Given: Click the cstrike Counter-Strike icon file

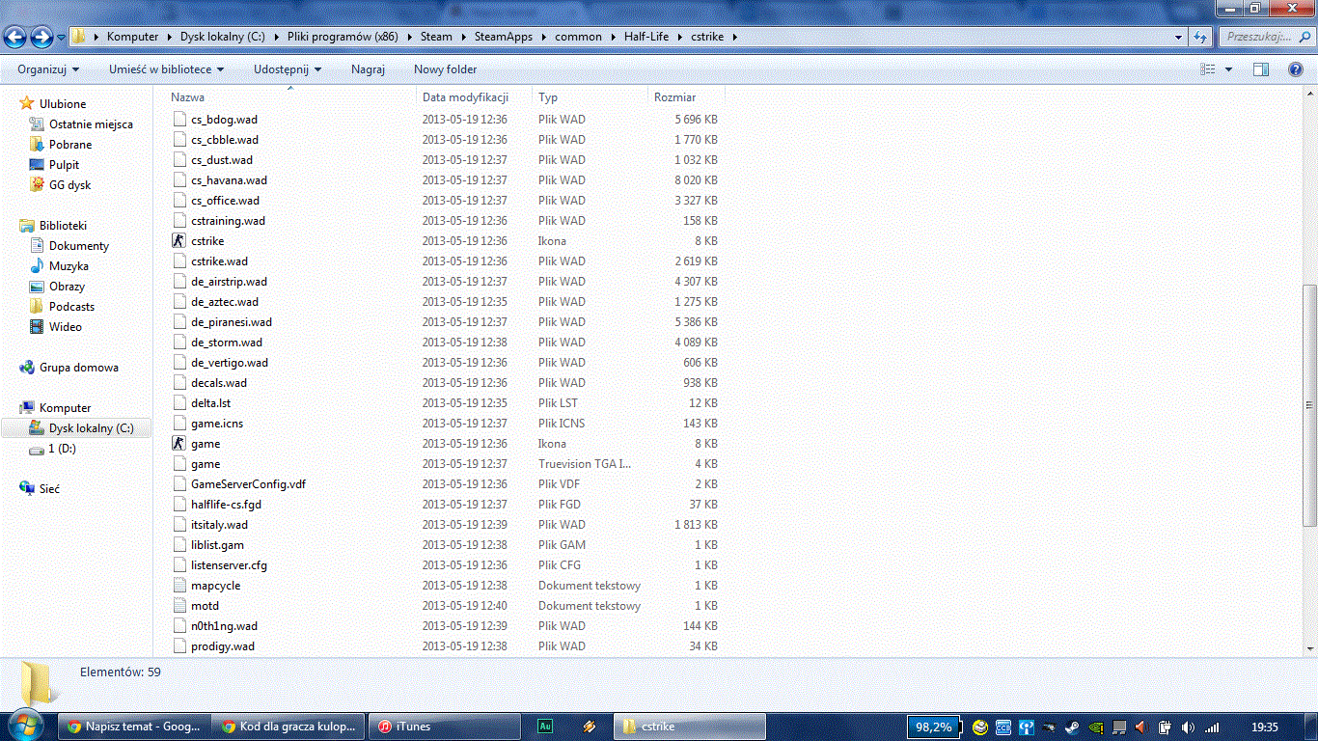Looking at the screenshot, I should click(206, 241).
